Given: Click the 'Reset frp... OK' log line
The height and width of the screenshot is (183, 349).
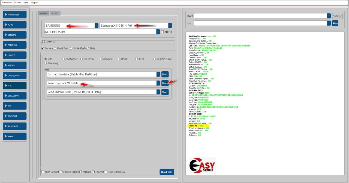Looking at the screenshot, I should pyautogui.click(x=196, y=126).
